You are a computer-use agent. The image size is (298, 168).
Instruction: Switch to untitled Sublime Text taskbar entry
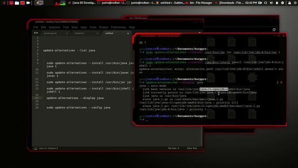pyautogui.click(x=170, y=3)
